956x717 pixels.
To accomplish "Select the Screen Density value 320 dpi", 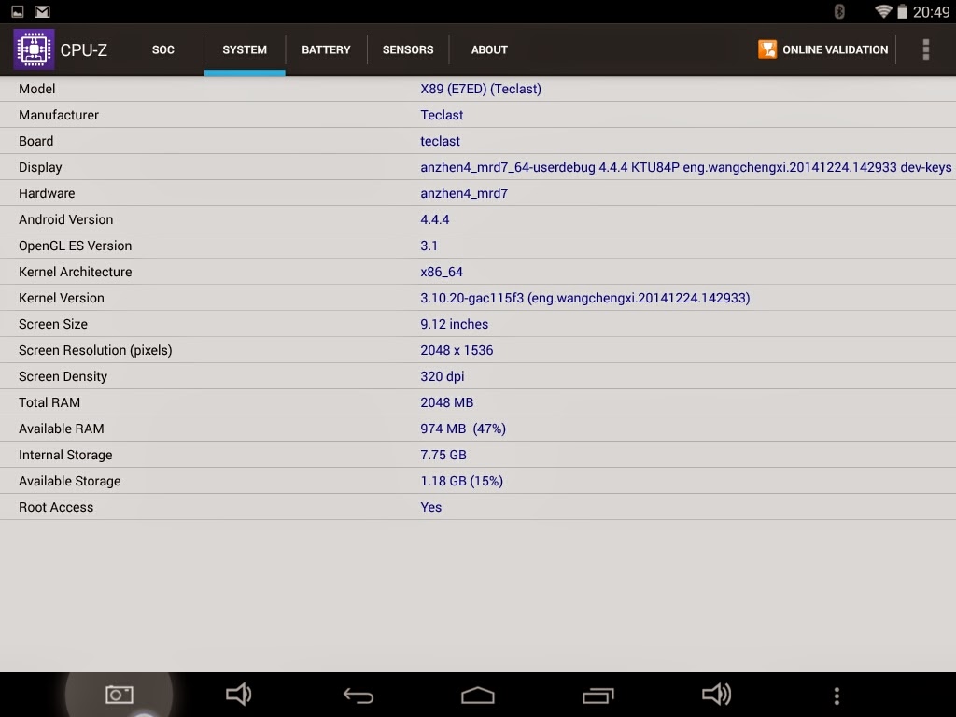I will [442, 376].
